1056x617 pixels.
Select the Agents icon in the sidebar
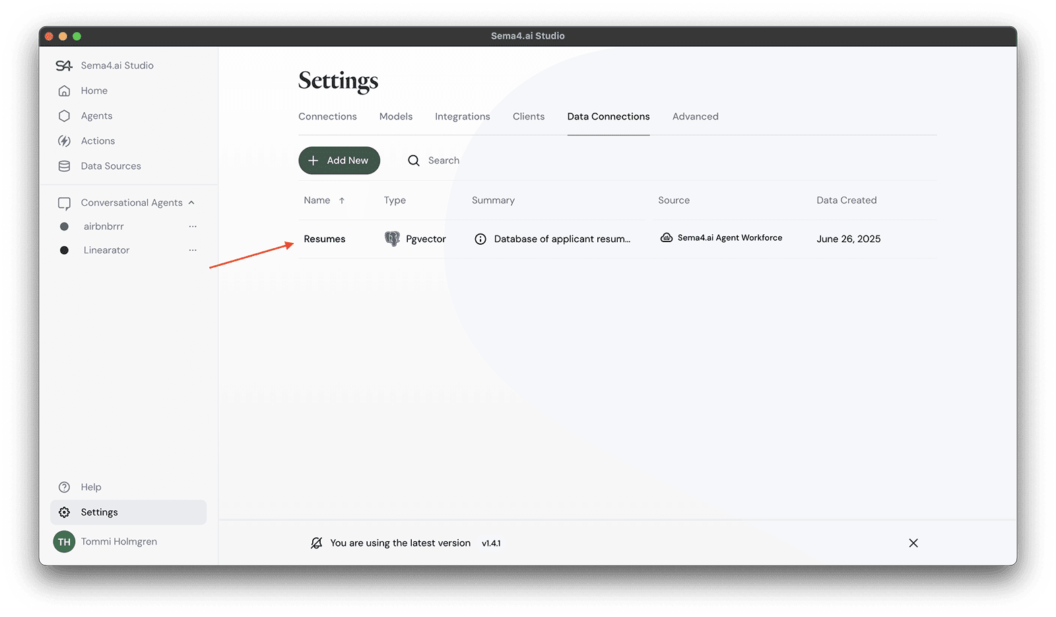pyautogui.click(x=64, y=115)
